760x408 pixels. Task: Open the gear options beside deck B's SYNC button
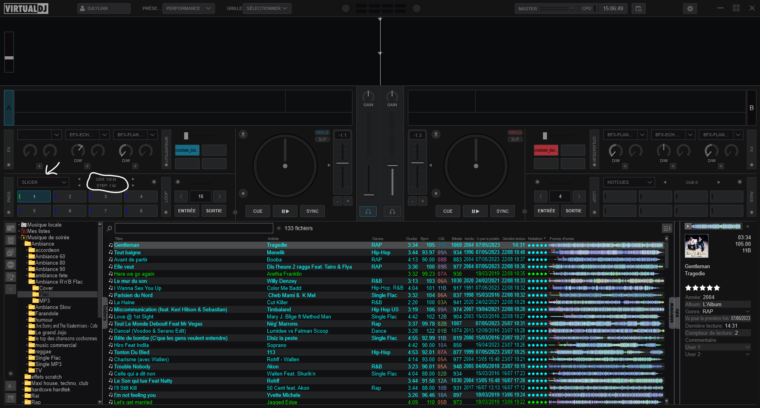524,212
